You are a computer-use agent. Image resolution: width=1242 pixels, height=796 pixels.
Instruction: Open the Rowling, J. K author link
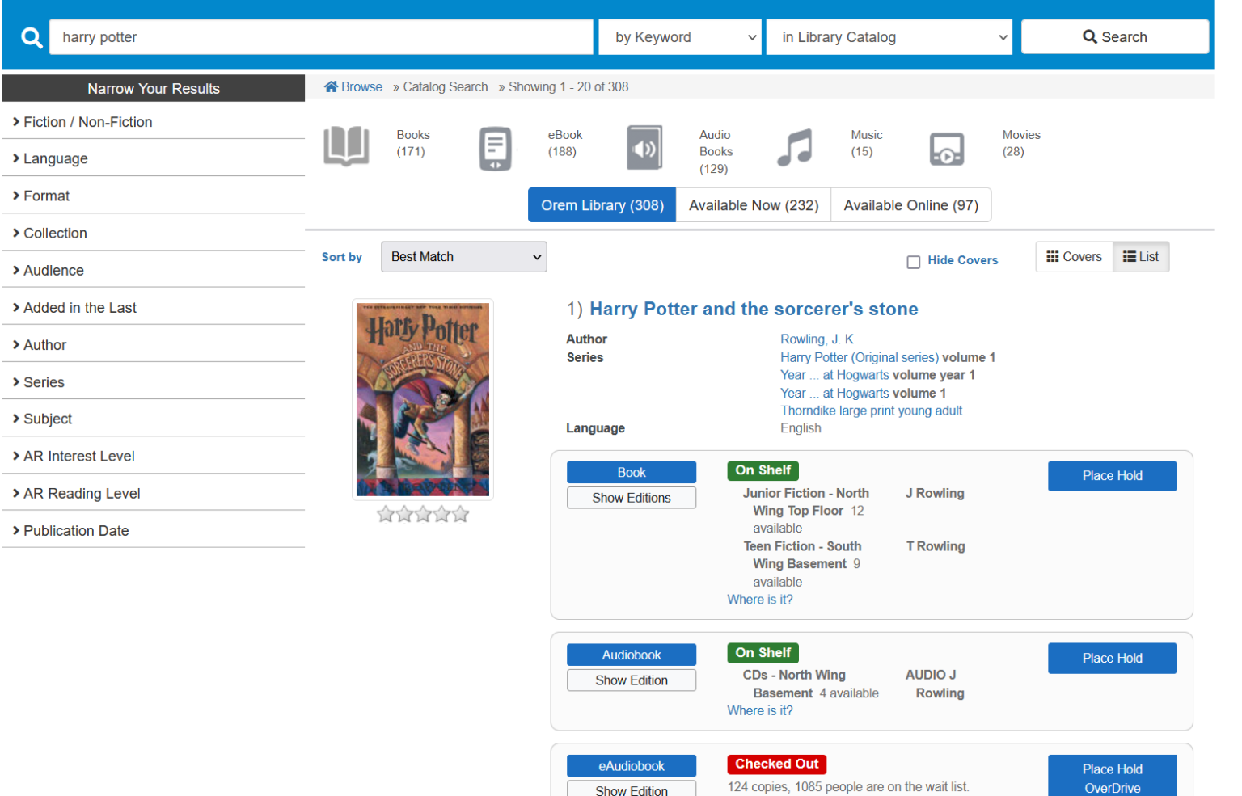pos(816,339)
